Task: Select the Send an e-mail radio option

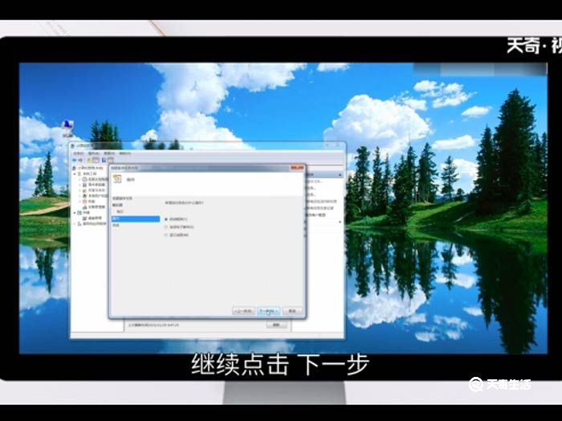Action: pos(166,227)
